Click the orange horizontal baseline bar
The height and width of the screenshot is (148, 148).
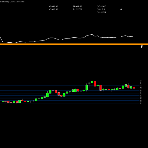(x=74, y=44)
